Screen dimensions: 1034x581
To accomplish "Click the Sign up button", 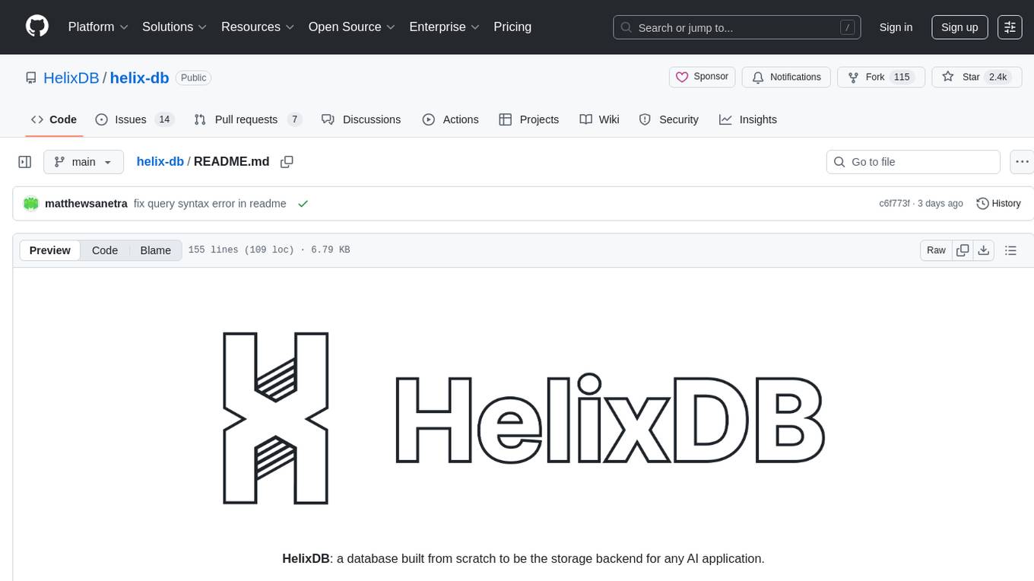I will (x=959, y=27).
